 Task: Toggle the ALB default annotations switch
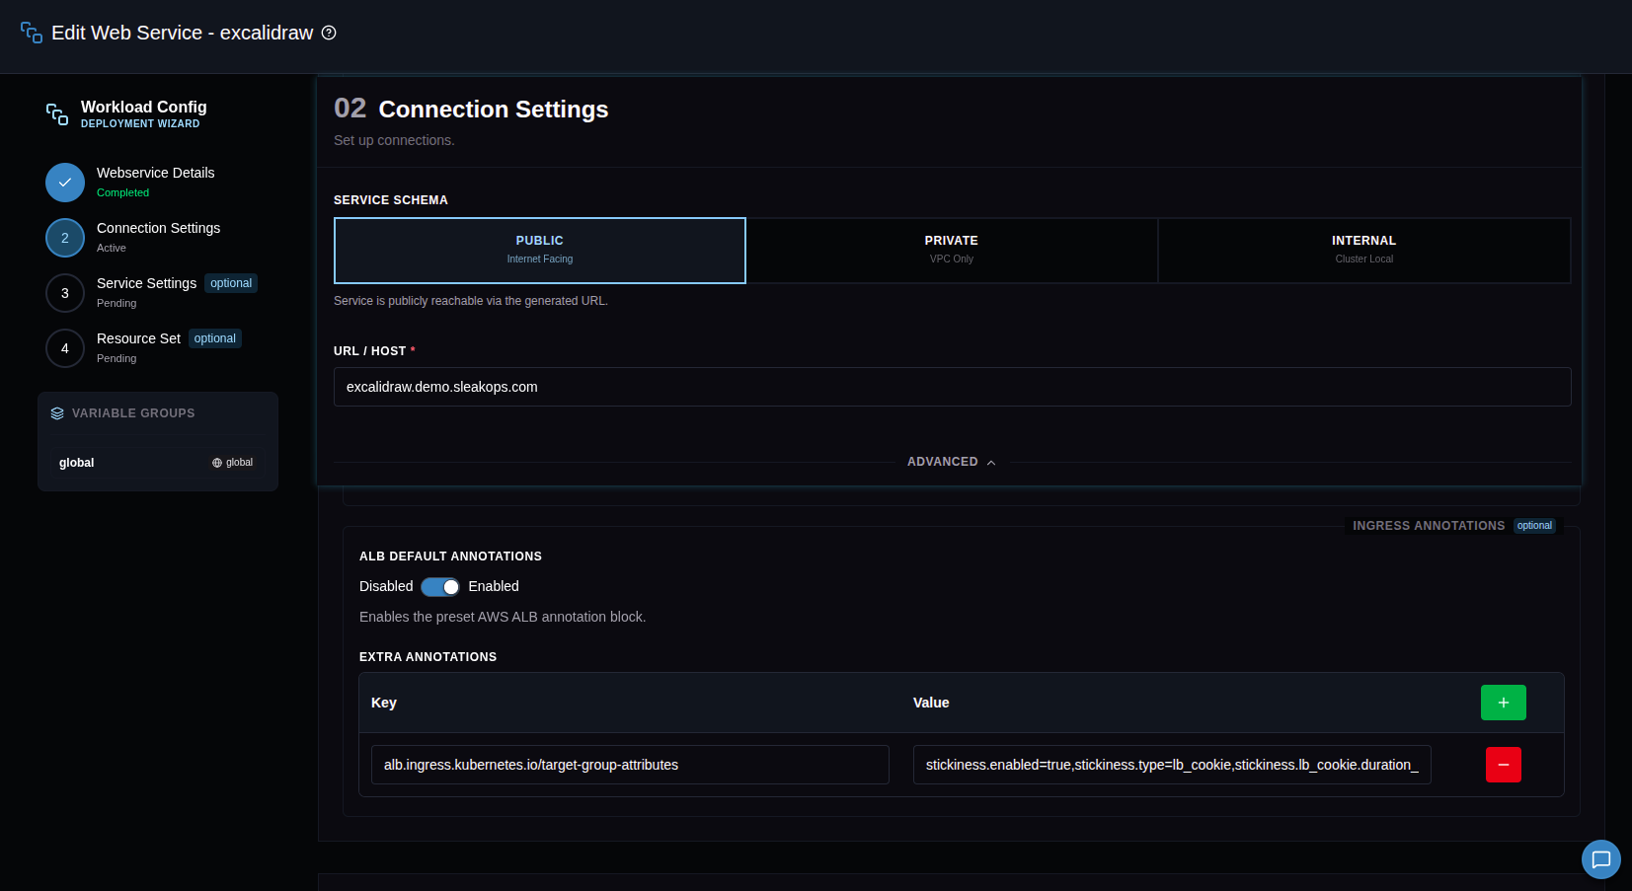pos(440,587)
